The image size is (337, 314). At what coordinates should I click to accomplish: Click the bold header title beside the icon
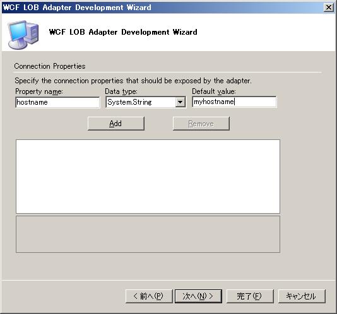(123, 32)
